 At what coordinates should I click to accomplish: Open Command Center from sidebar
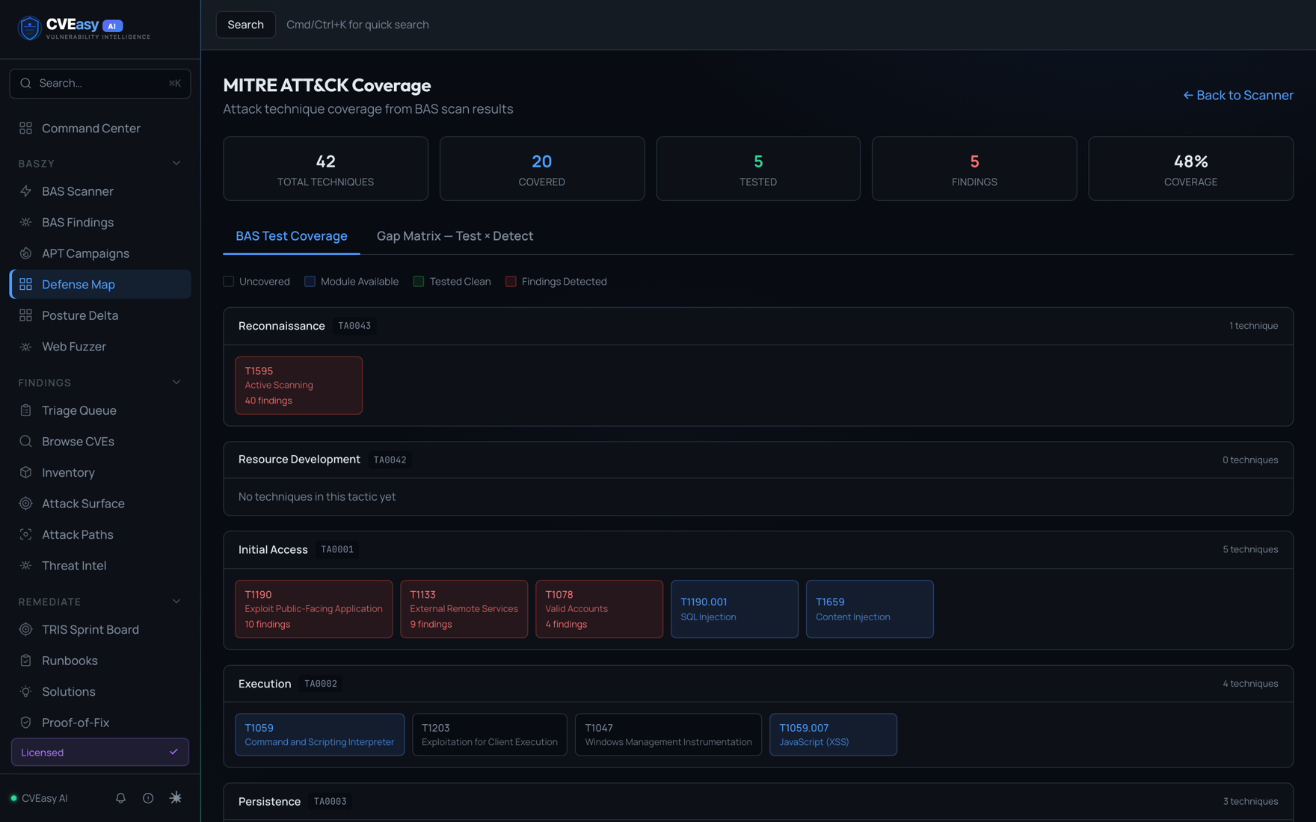(100, 128)
